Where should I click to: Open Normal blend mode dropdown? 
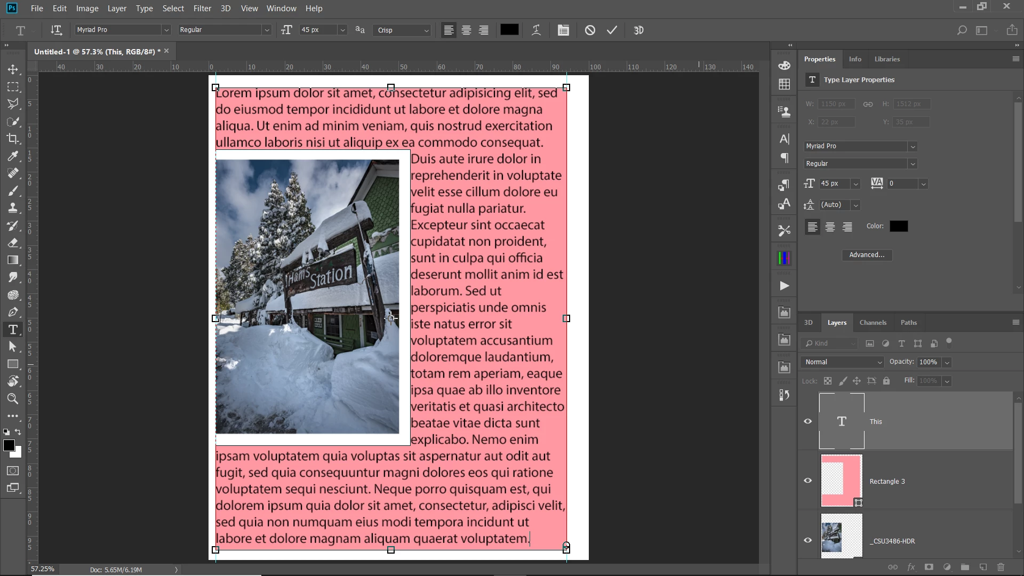[843, 362]
